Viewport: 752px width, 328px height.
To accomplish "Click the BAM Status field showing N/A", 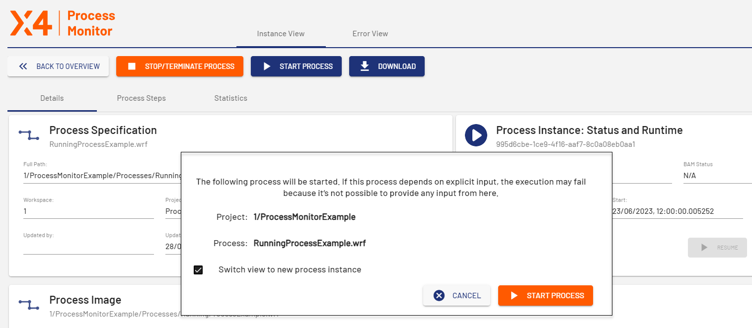I will pos(715,176).
